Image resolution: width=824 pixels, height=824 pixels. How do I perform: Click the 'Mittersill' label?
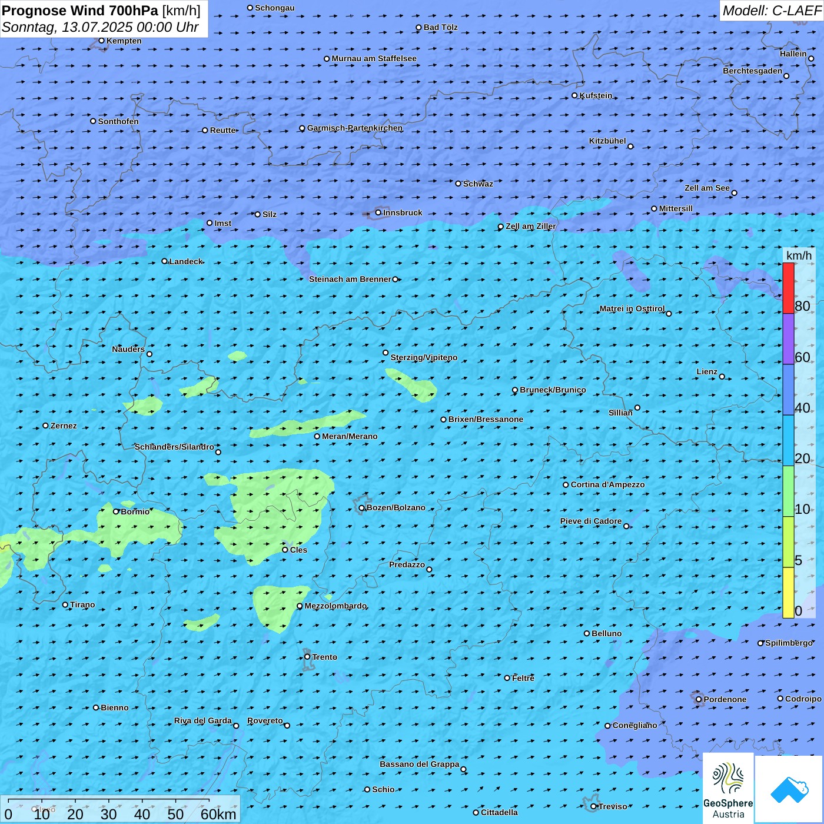pos(676,208)
